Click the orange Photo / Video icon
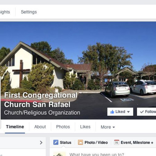The width and height of the screenshot is (156, 156). tap(80, 142)
